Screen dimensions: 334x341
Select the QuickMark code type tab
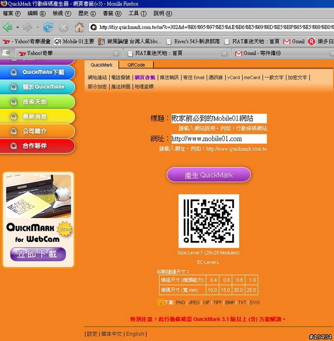click(101, 65)
